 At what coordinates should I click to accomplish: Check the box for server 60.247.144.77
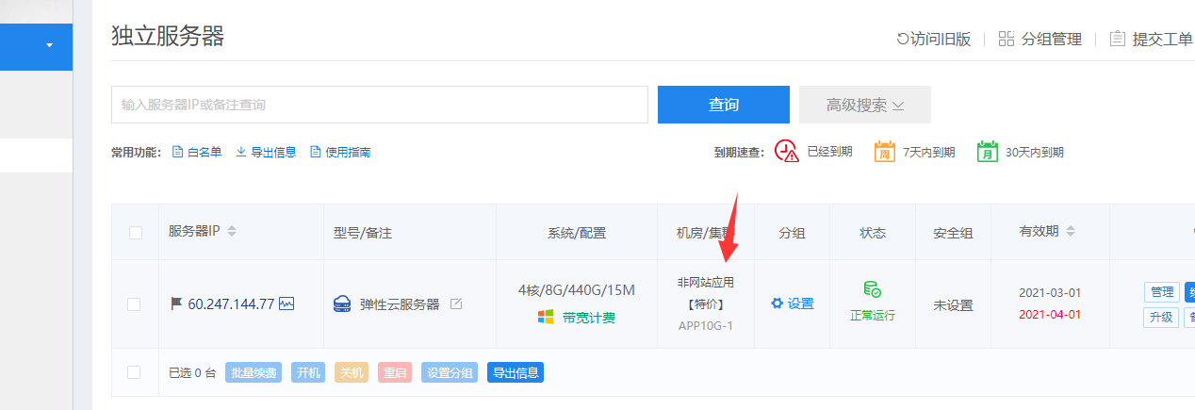pyautogui.click(x=134, y=303)
